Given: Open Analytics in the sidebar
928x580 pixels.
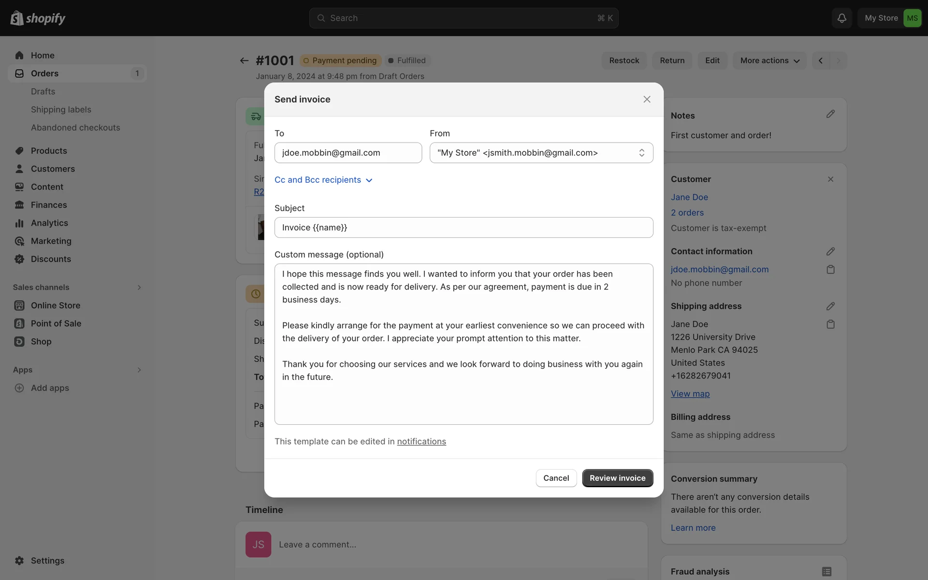Looking at the screenshot, I should tap(49, 223).
